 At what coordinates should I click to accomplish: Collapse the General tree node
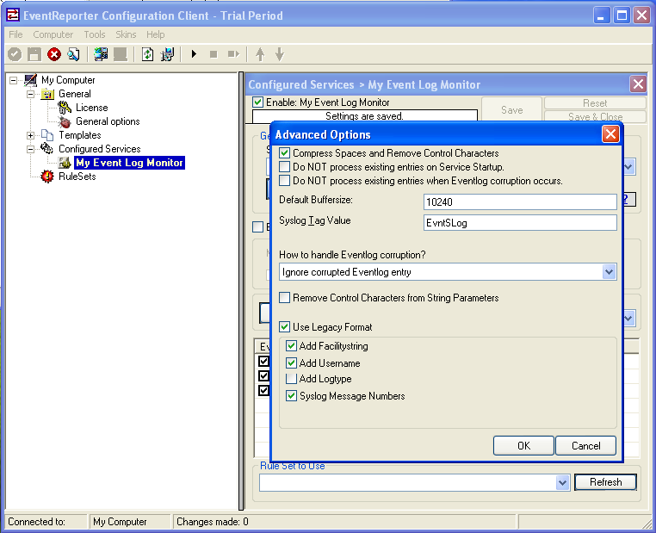click(30, 94)
